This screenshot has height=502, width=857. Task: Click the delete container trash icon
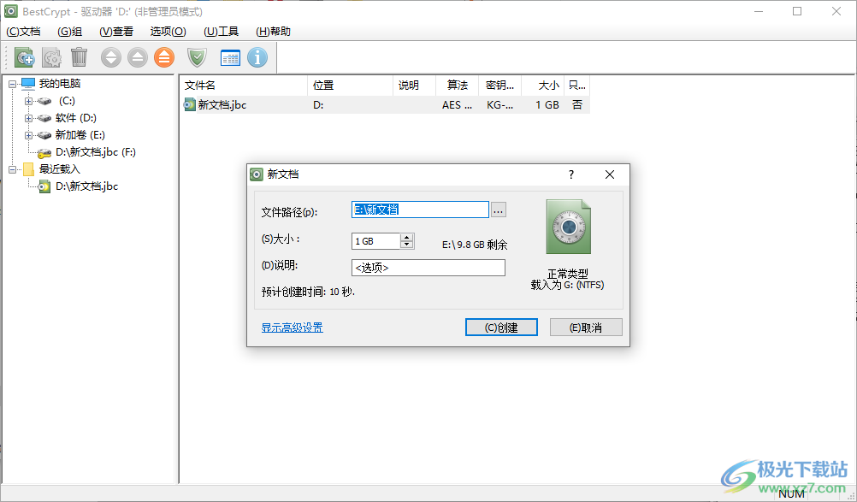tap(79, 57)
